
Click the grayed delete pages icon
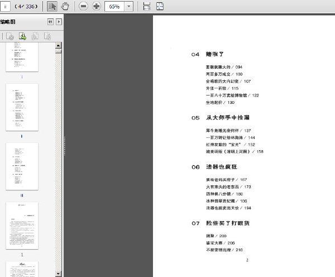[10, 36]
